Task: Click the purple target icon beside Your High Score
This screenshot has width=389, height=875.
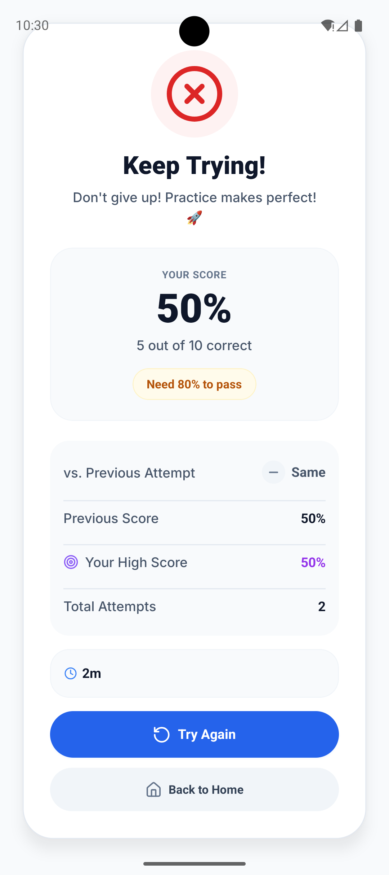Action: pos(71,562)
